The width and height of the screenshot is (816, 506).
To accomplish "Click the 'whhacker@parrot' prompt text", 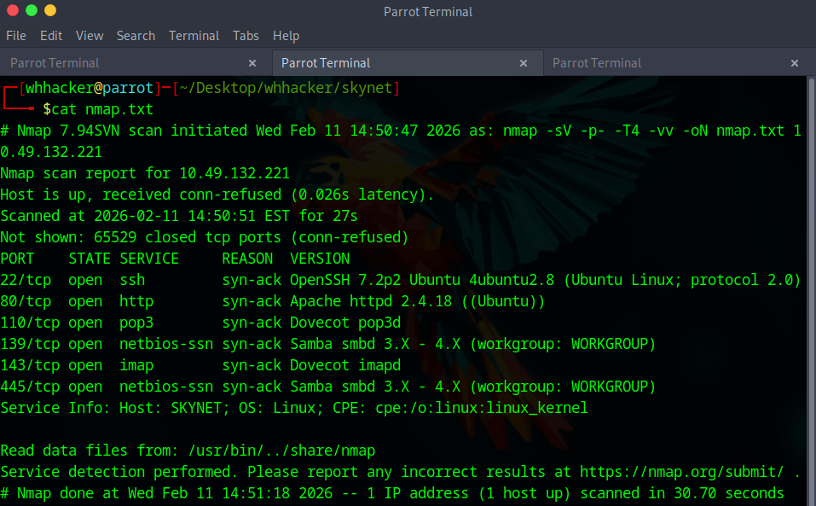I will click(90, 88).
